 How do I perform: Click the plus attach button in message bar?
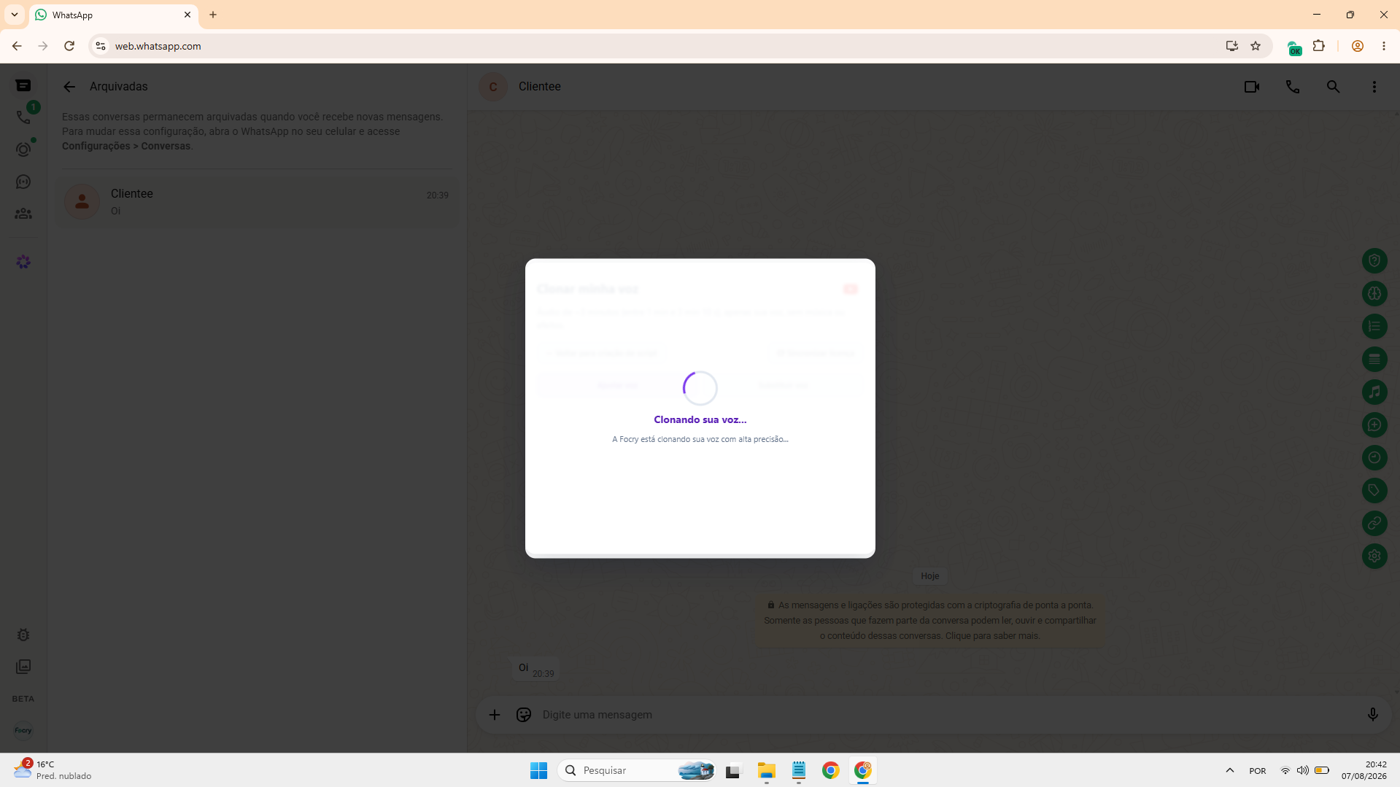[495, 715]
